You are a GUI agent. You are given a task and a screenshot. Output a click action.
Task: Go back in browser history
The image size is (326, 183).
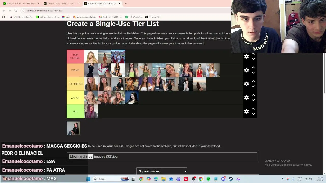(x=4, y=11)
